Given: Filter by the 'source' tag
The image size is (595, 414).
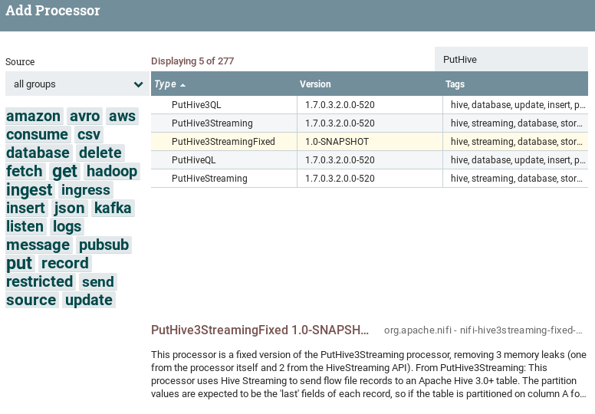Looking at the screenshot, I should [31, 301].
